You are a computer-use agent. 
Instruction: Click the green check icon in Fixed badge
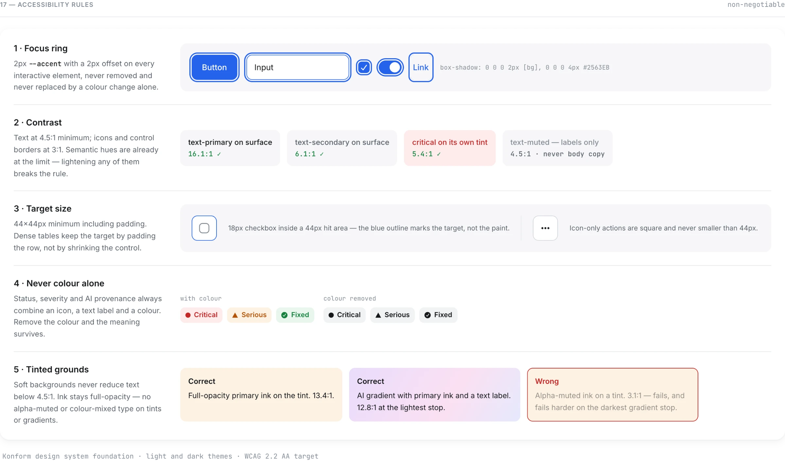click(x=285, y=315)
